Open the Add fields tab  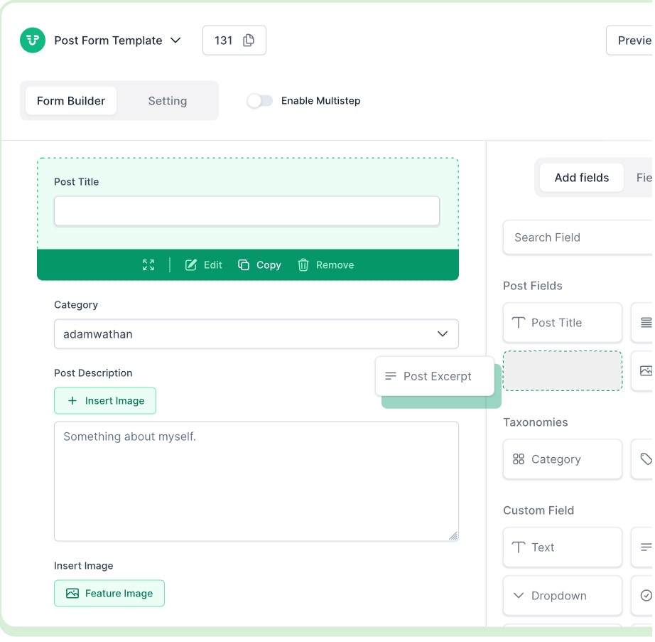[x=581, y=177]
